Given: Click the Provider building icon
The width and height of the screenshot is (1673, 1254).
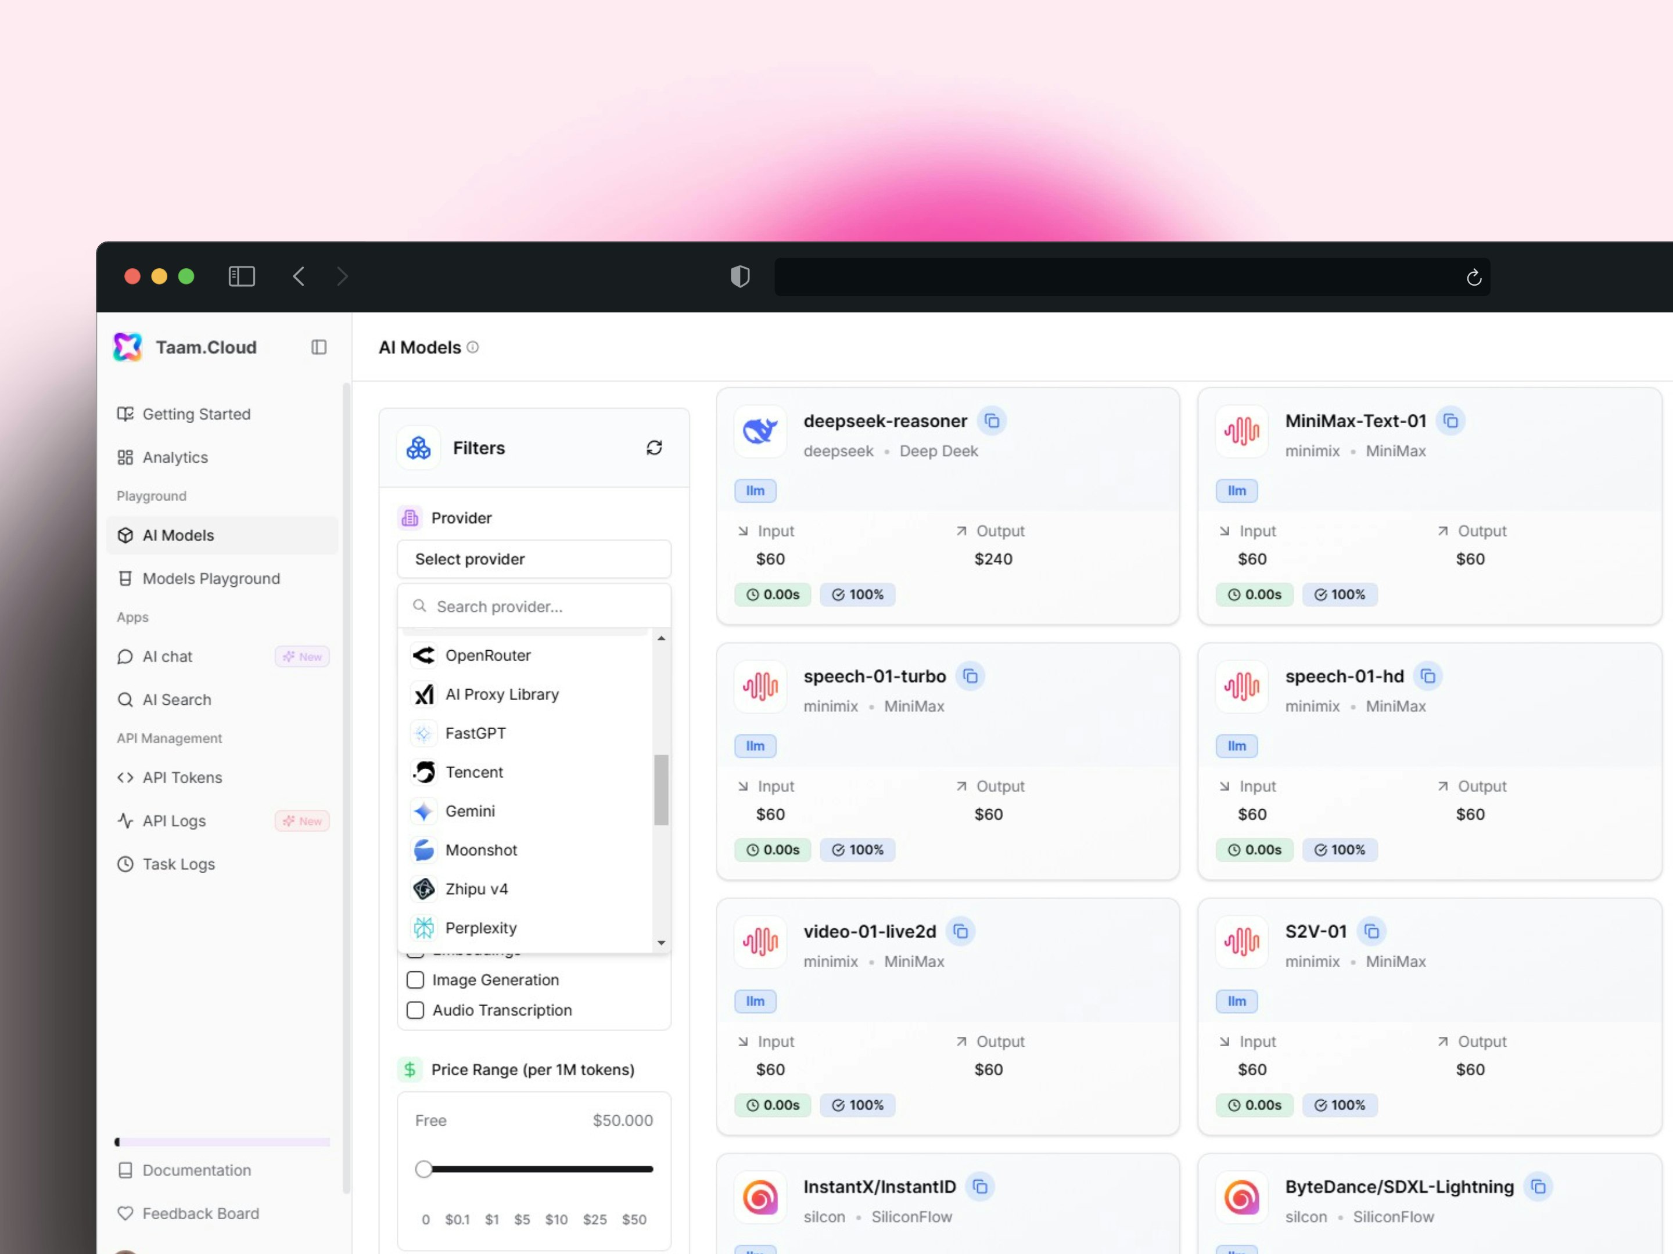Looking at the screenshot, I should (410, 518).
